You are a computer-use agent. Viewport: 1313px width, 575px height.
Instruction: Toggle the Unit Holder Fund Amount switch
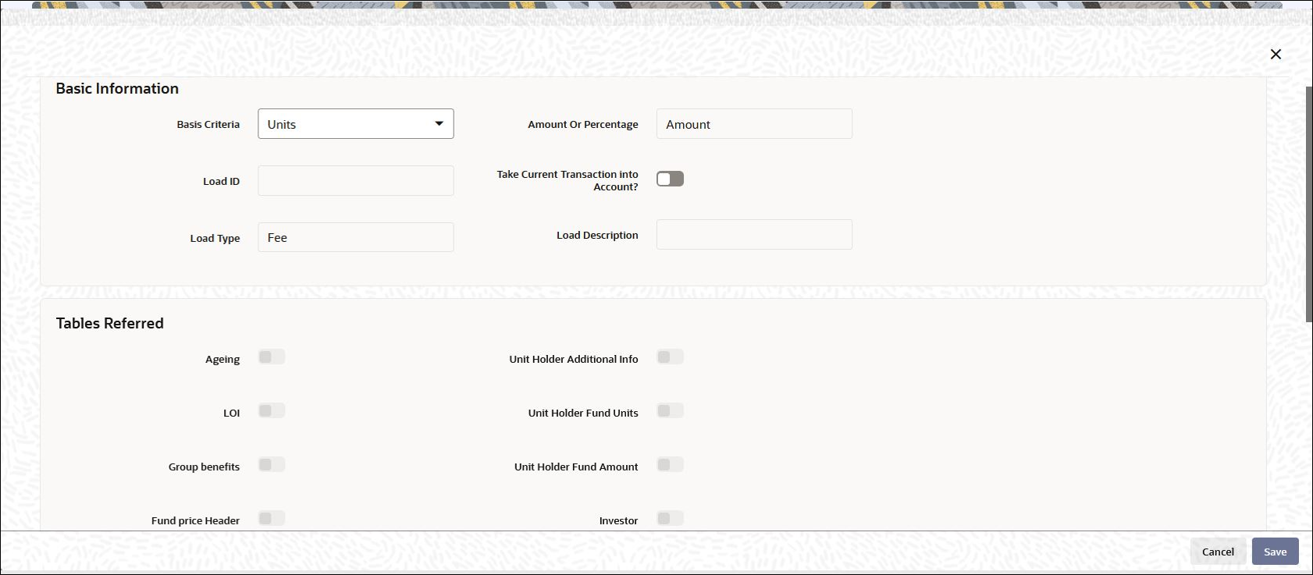pyautogui.click(x=670, y=464)
